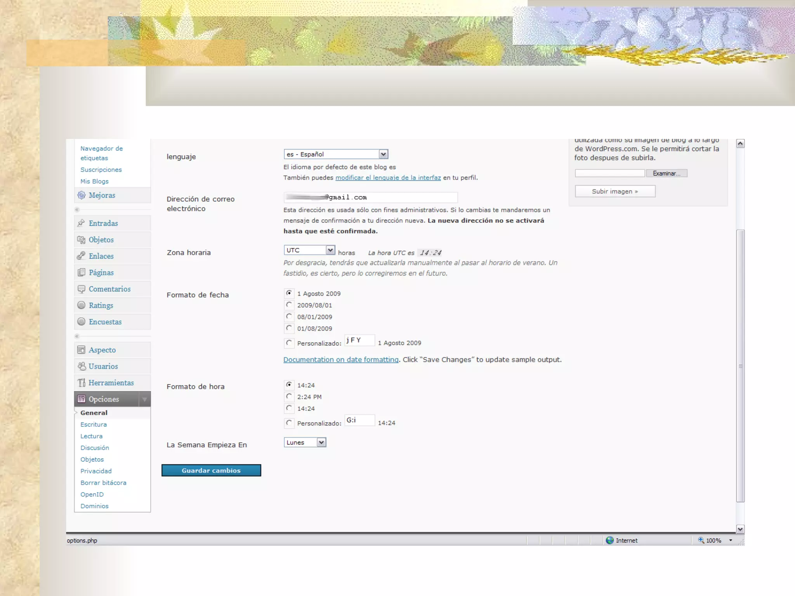Open the Escritura options submenu
This screenshot has height=596, width=795.
94,424
